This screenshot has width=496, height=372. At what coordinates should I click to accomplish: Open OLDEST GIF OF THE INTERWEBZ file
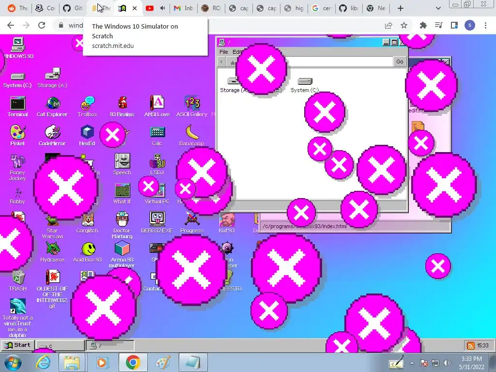click(52, 289)
